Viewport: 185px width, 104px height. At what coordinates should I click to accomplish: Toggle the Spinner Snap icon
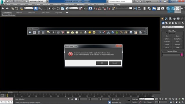108,8
